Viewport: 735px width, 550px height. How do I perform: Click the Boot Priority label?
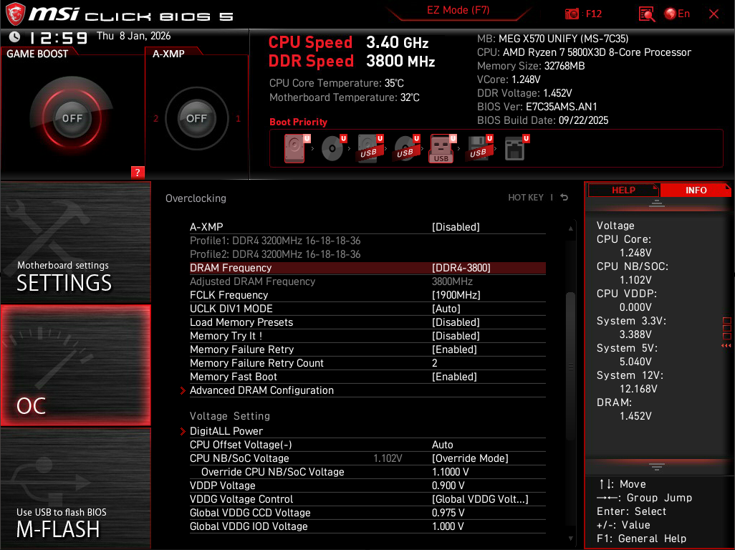tap(298, 122)
